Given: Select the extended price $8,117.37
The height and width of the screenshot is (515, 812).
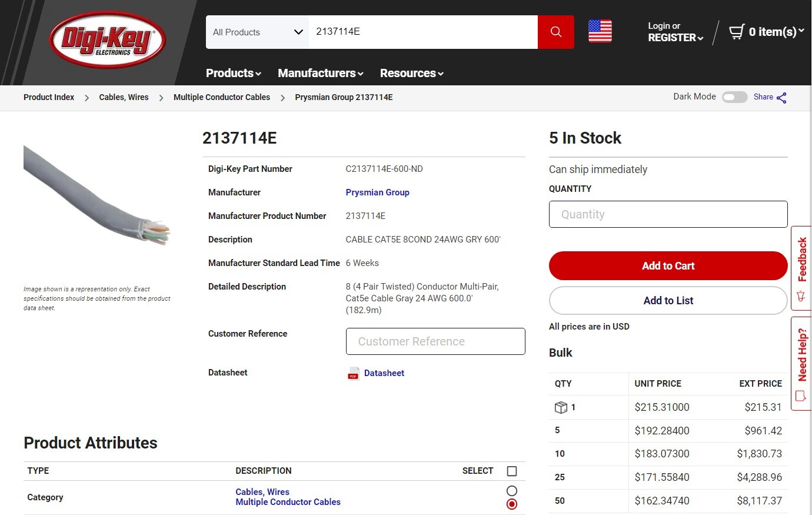Looking at the screenshot, I should tap(760, 501).
